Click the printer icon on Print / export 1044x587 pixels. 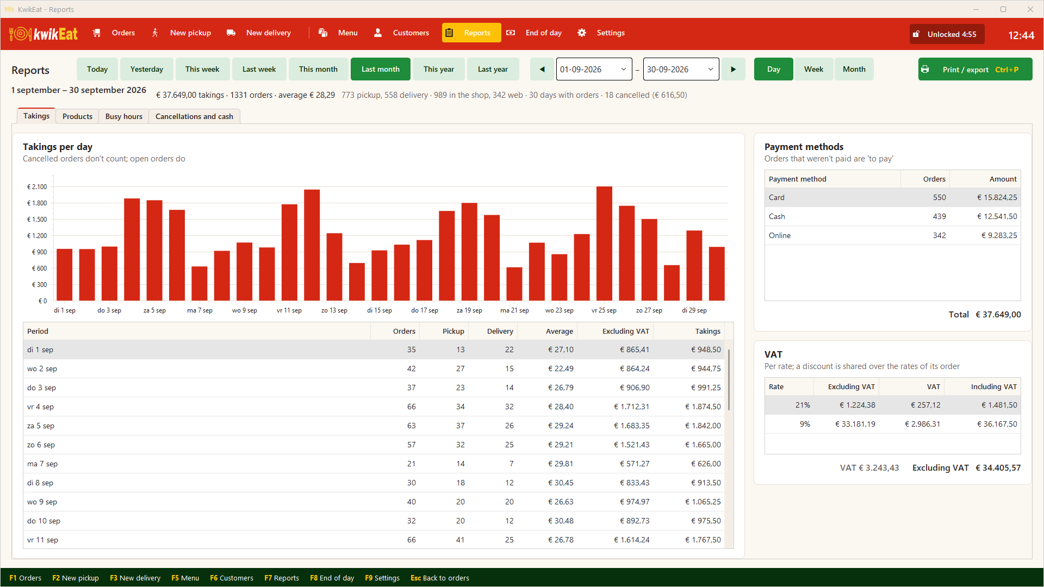(x=925, y=69)
